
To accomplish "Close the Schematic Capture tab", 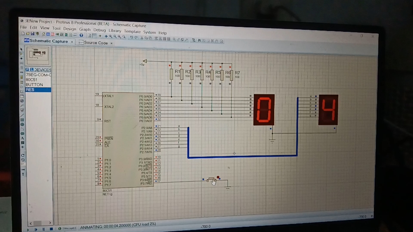I will [x=72, y=42].
